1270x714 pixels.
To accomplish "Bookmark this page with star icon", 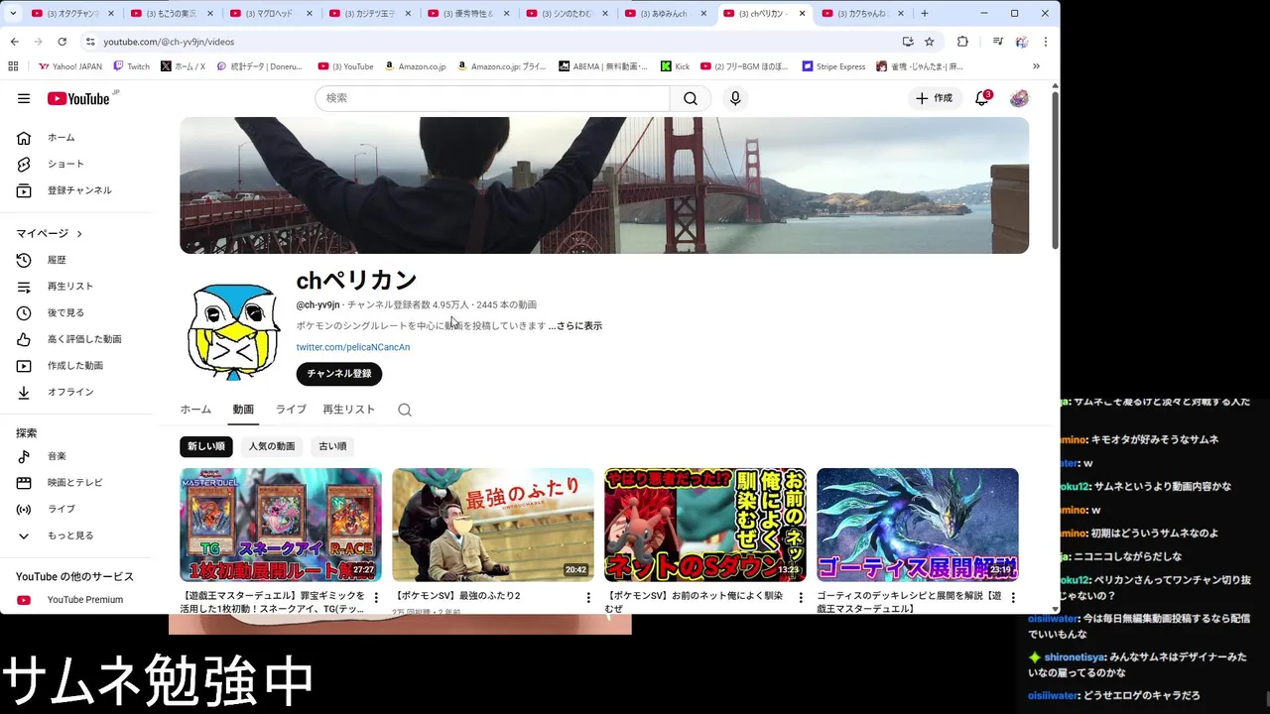I will coord(930,42).
